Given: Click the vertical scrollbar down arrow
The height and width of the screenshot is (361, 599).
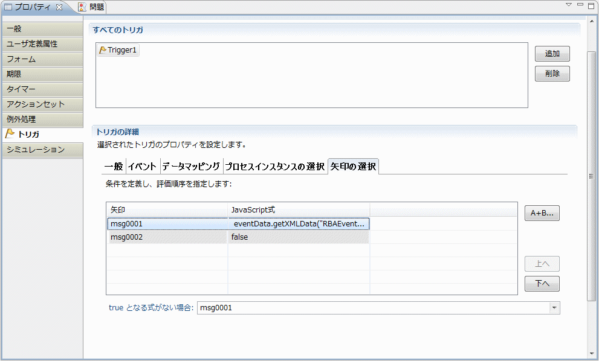Looking at the screenshot, I should (x=592, y=353).
